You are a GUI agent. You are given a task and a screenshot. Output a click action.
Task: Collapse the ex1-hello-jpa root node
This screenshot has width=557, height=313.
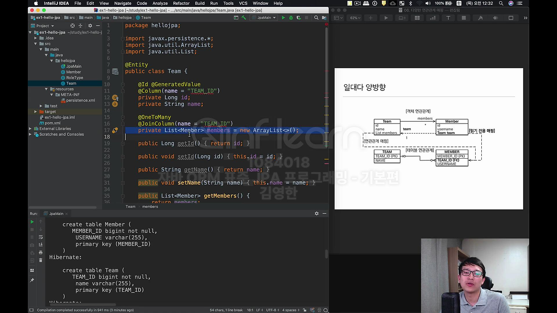(x=31, y=32)
